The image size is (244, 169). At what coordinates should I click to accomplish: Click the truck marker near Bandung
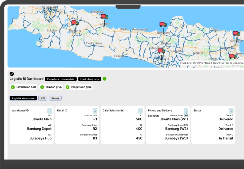coord(75,23)
